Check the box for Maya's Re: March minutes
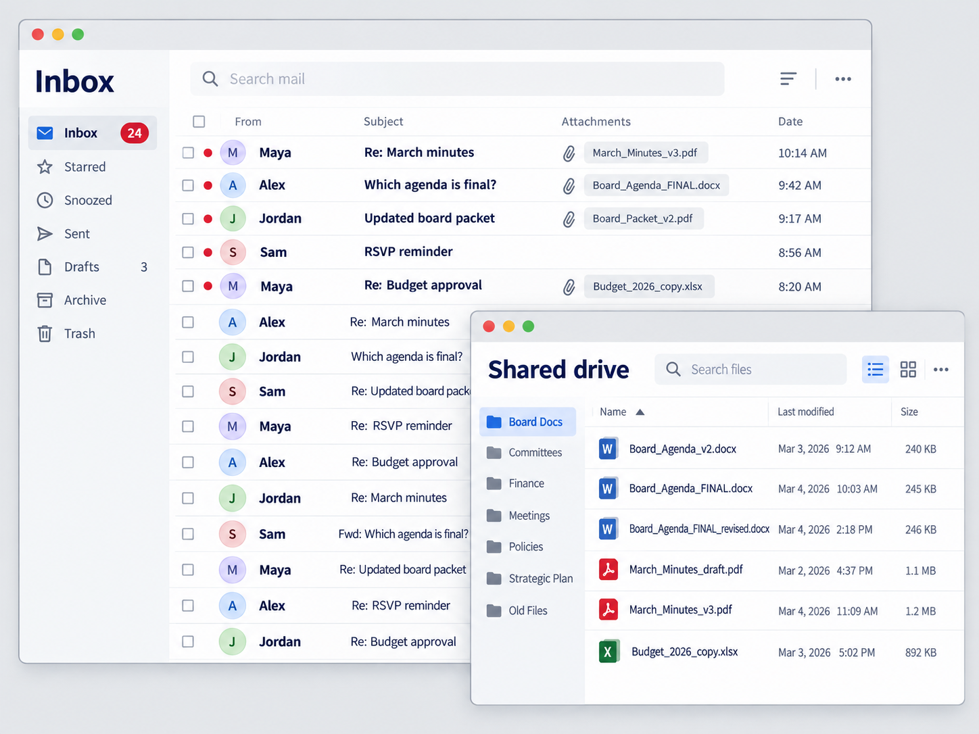The image size is (979, 734). tap(188, 153)
